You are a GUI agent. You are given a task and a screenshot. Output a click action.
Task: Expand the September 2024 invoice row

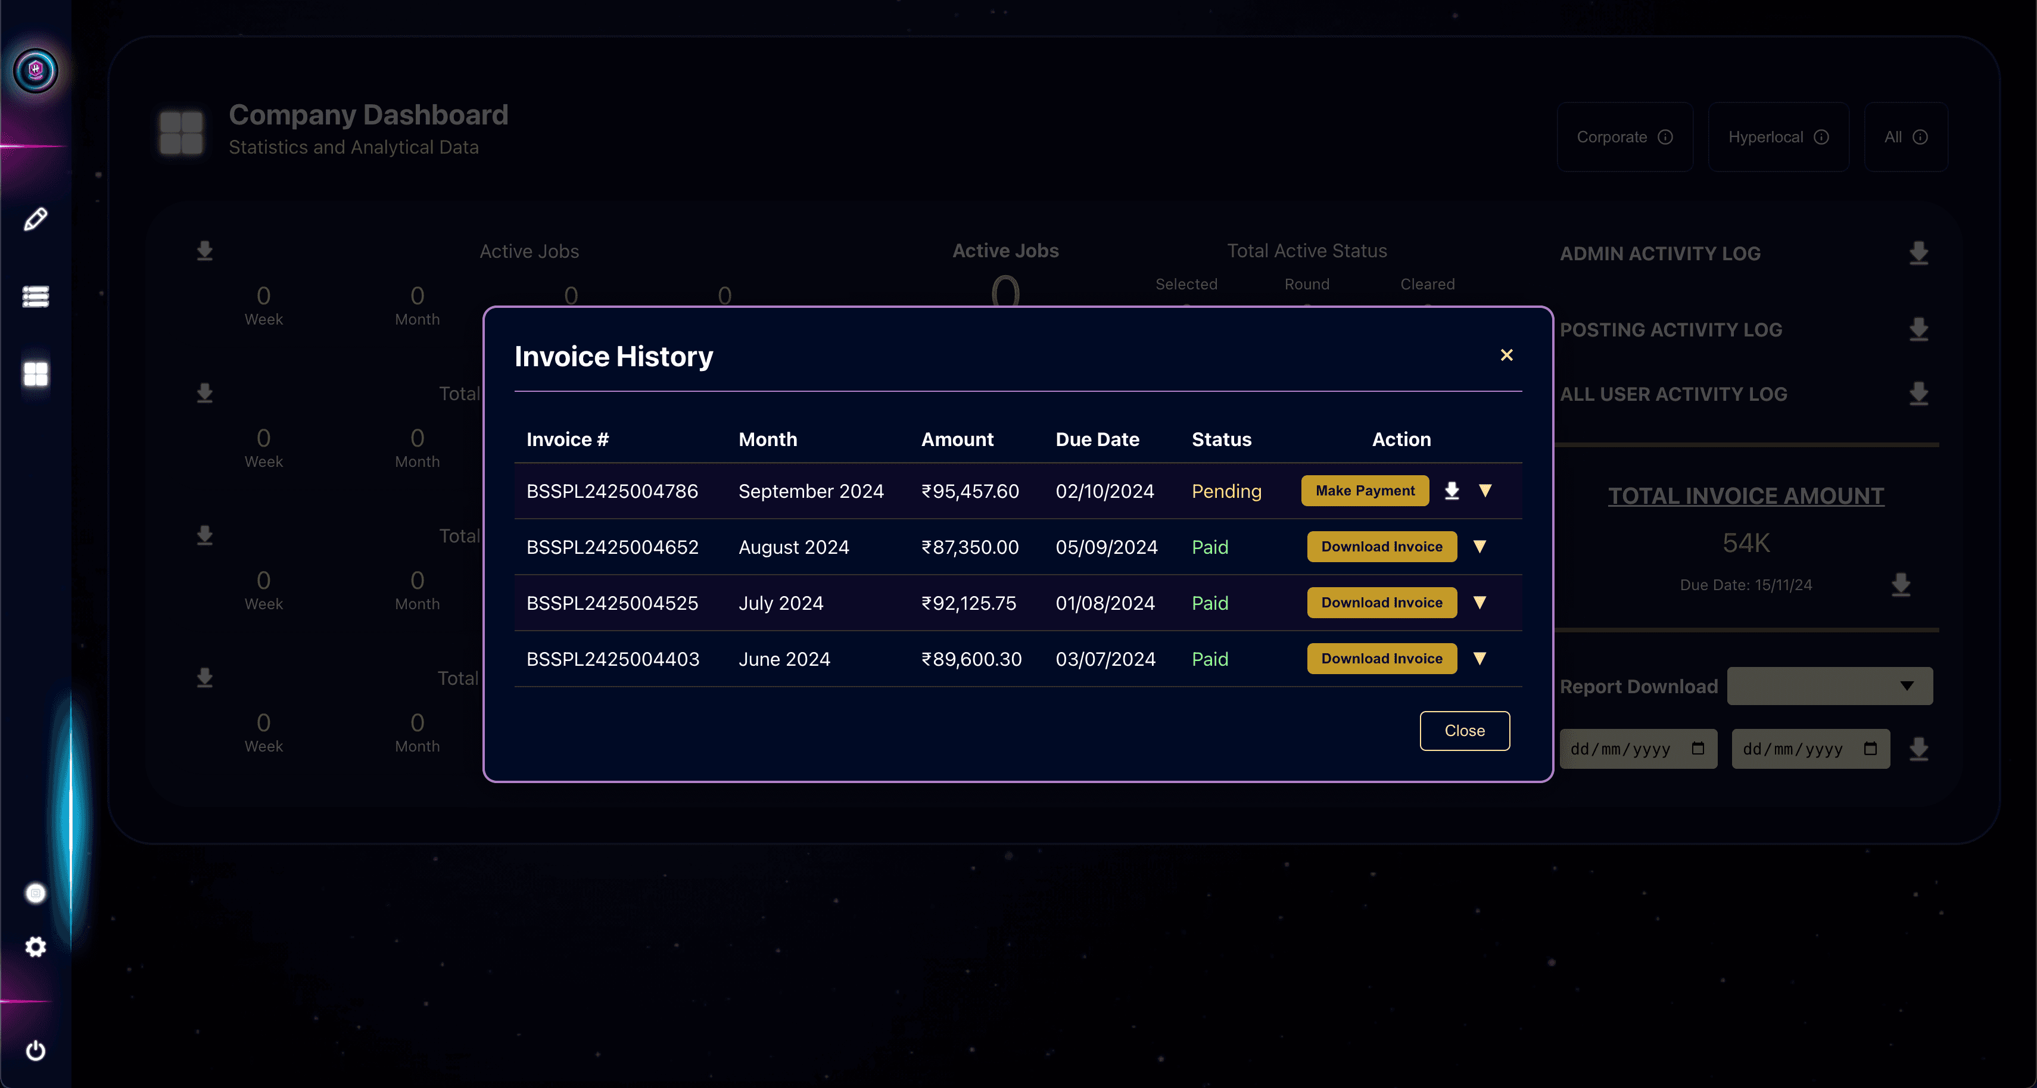[x=1485, y=491]
